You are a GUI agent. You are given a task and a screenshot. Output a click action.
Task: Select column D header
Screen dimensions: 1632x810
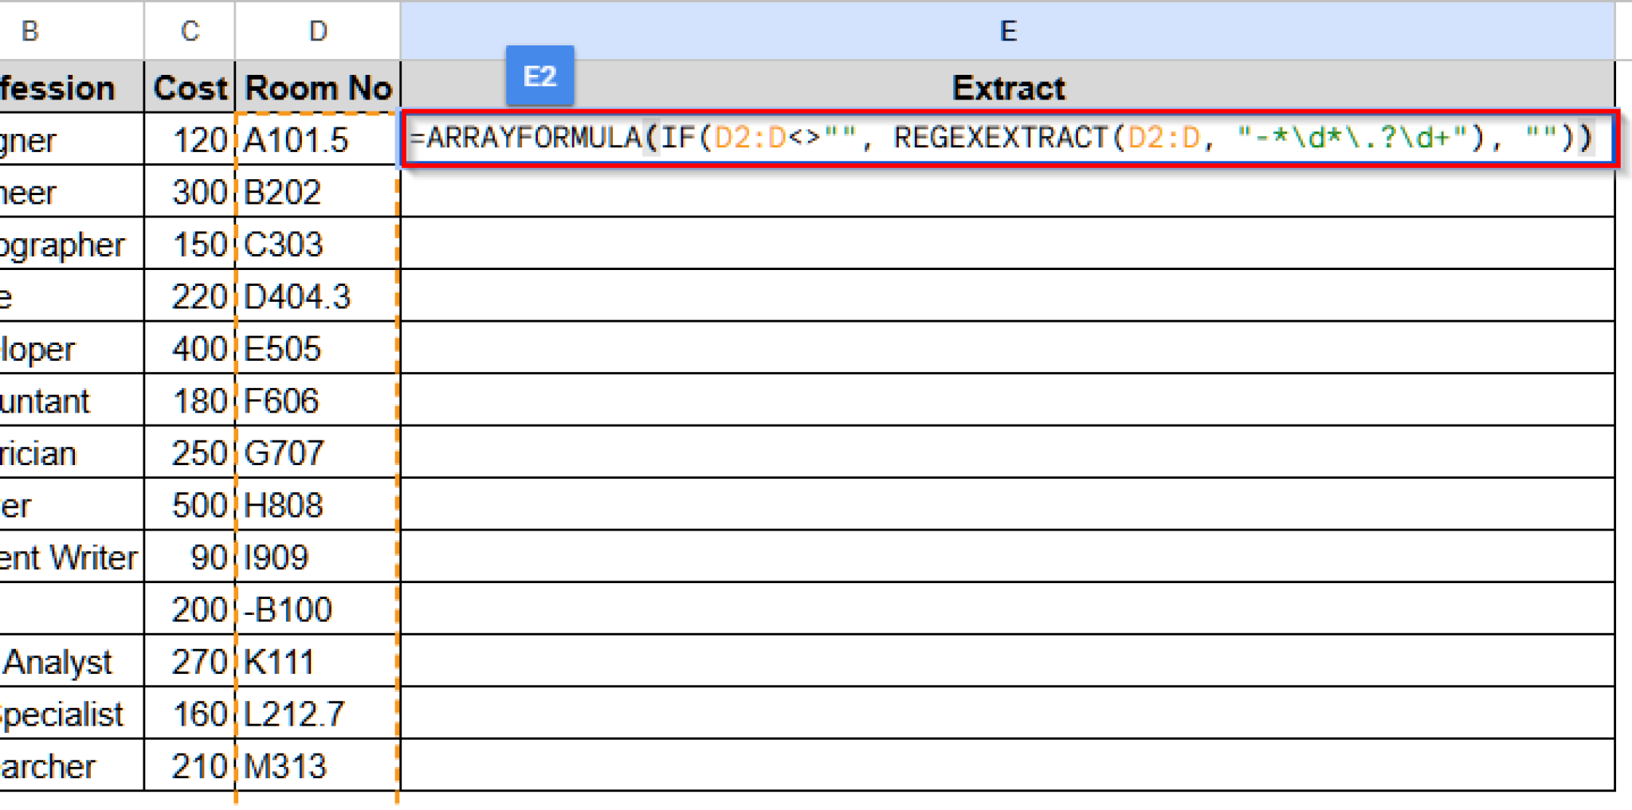point(317,30)
